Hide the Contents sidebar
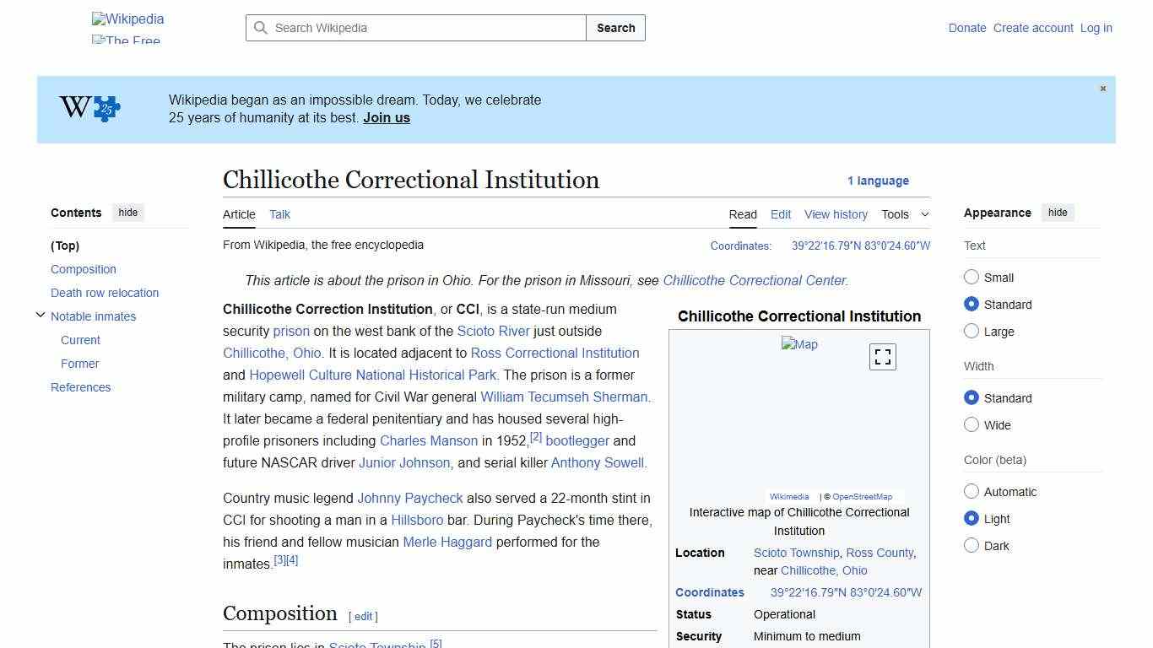The image size is (1153, 648). click(x=127, y=212)
